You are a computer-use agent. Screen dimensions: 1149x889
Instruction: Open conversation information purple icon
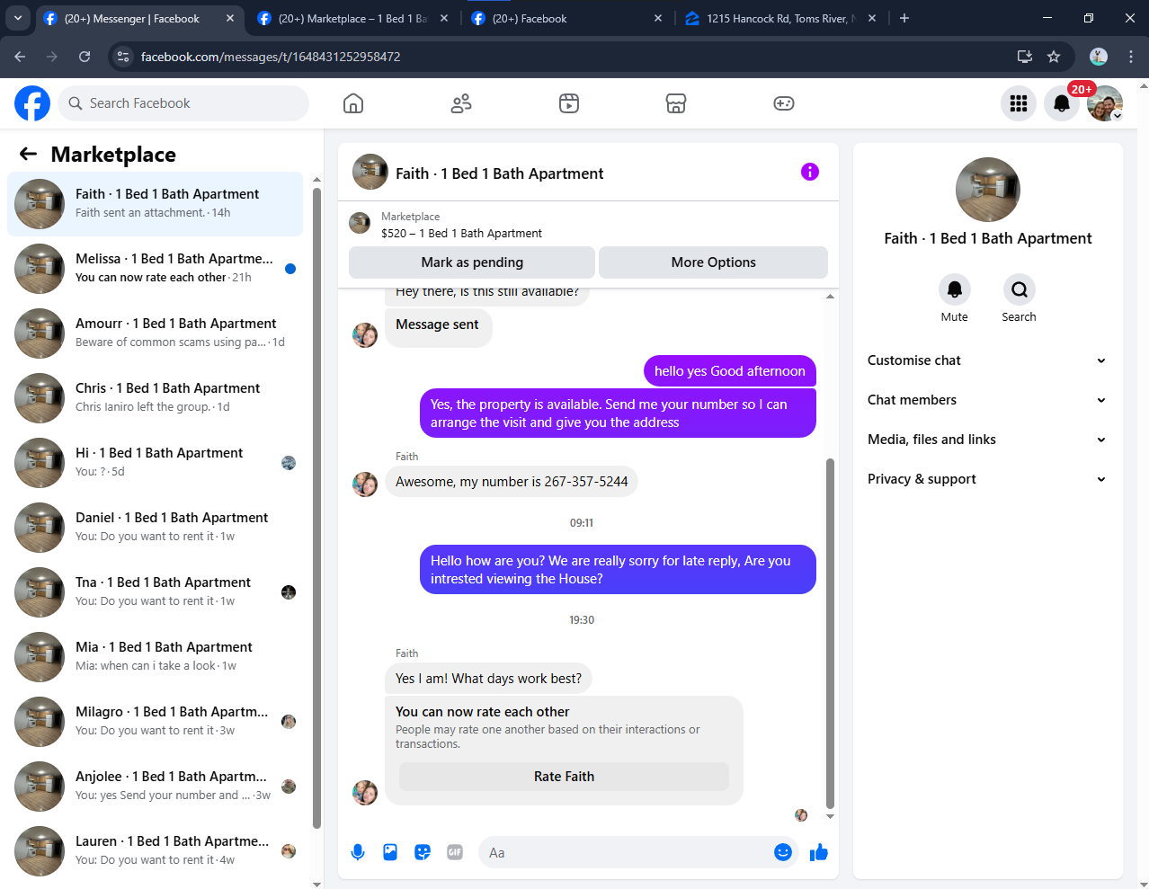pyautogui.click(x=810, y=172)
